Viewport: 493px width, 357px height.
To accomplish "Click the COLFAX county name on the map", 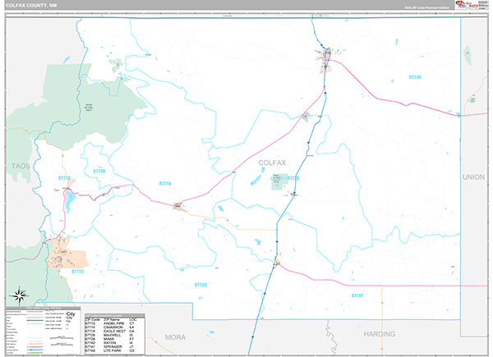I will coord(272,162).
